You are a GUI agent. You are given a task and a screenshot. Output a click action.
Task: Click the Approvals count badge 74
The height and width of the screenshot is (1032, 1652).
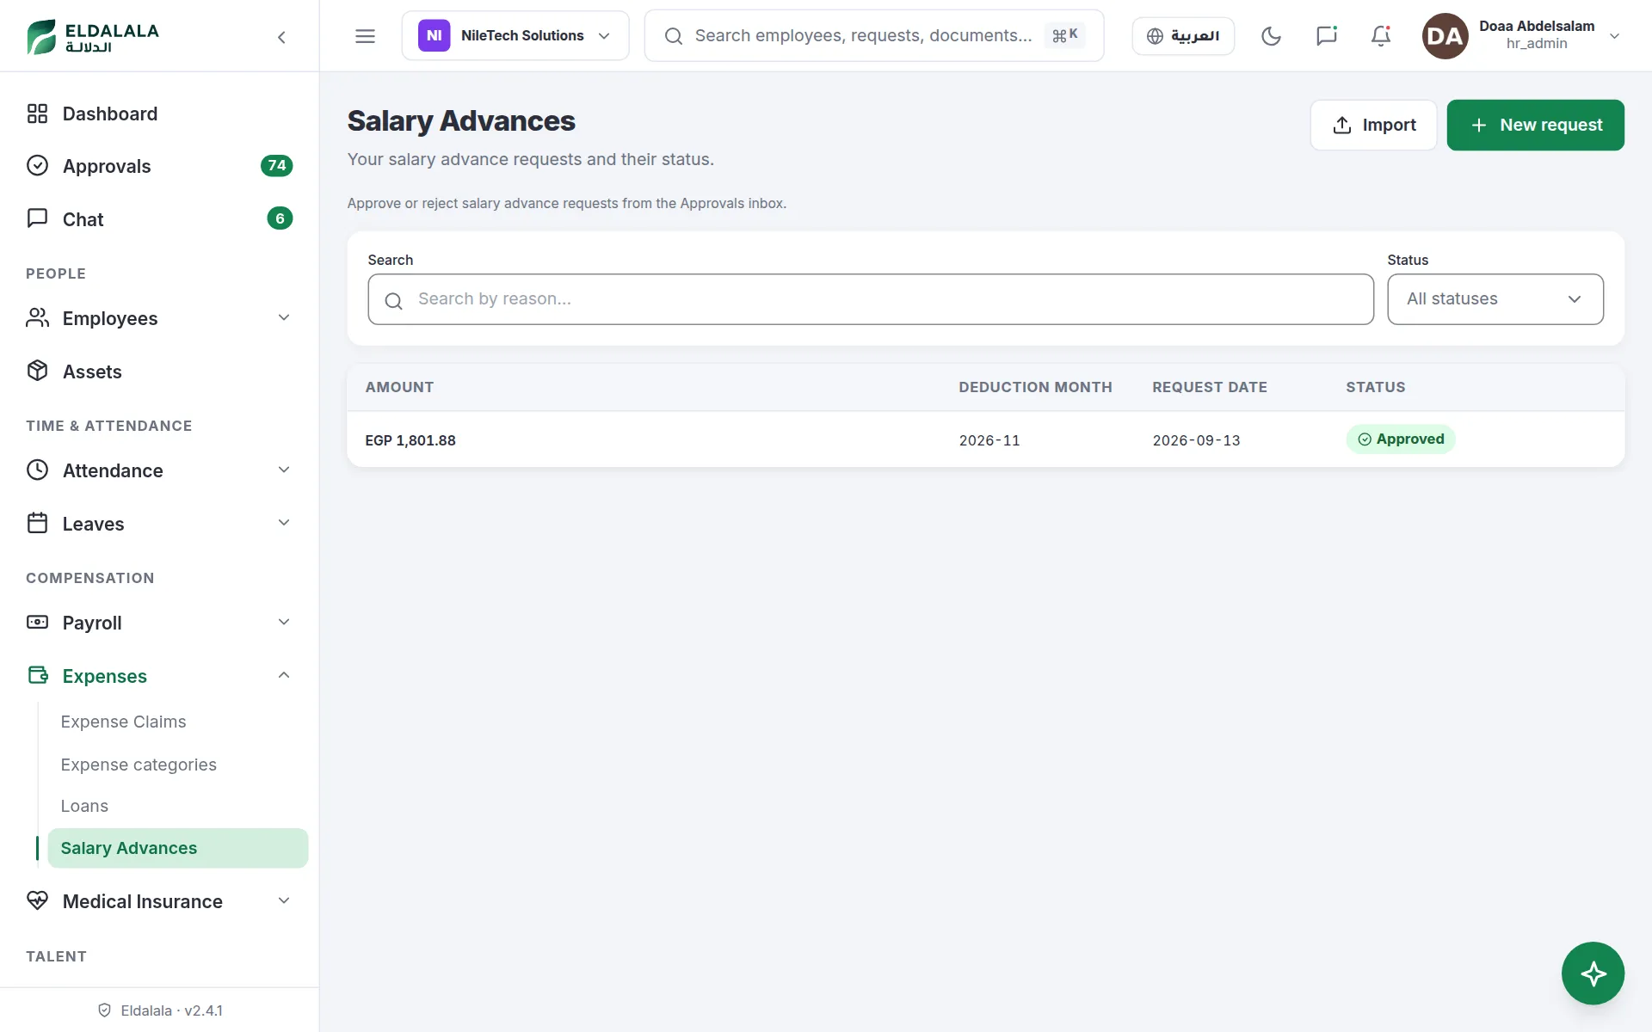pyautogui.click(x=276, y=166)
